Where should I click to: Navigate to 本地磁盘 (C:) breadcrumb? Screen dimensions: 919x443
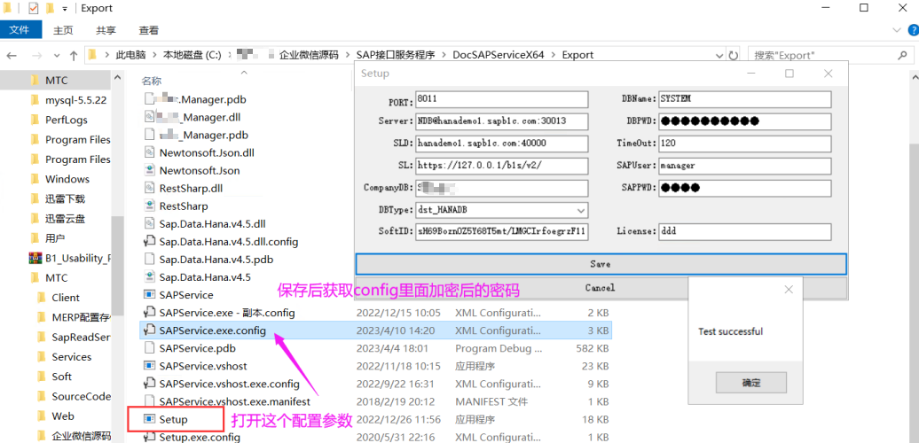(x=192, y=55)
